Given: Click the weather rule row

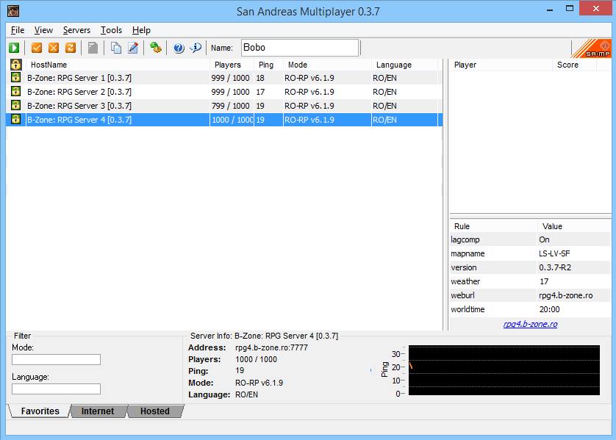Looking at the screenshot, I should [530, 281].
